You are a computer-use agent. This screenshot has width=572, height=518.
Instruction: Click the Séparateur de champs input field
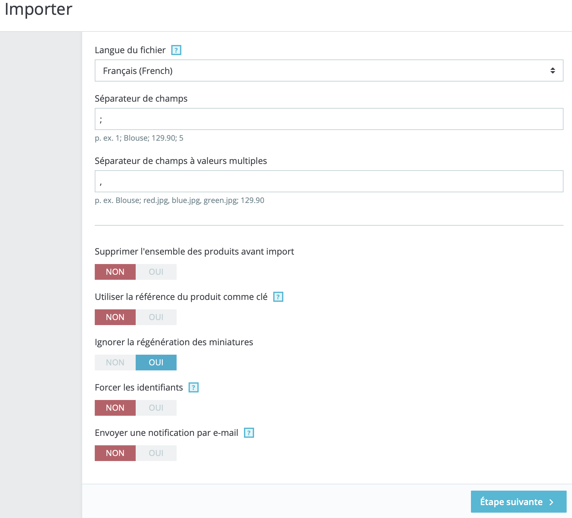(x=329, y=119)
